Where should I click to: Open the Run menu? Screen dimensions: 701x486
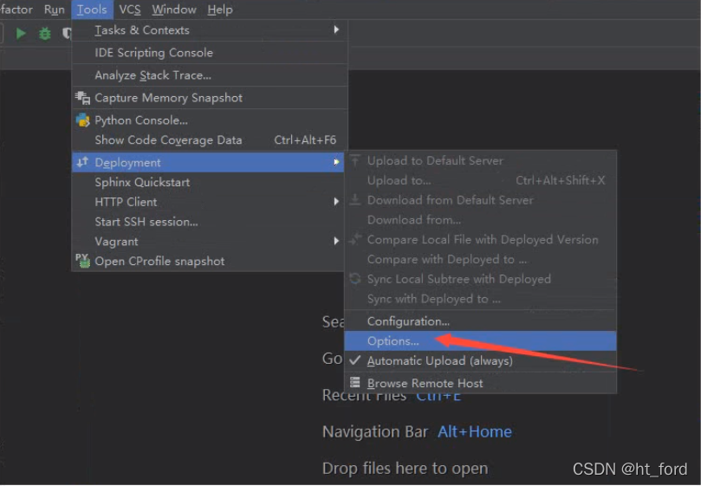point(54,10)
